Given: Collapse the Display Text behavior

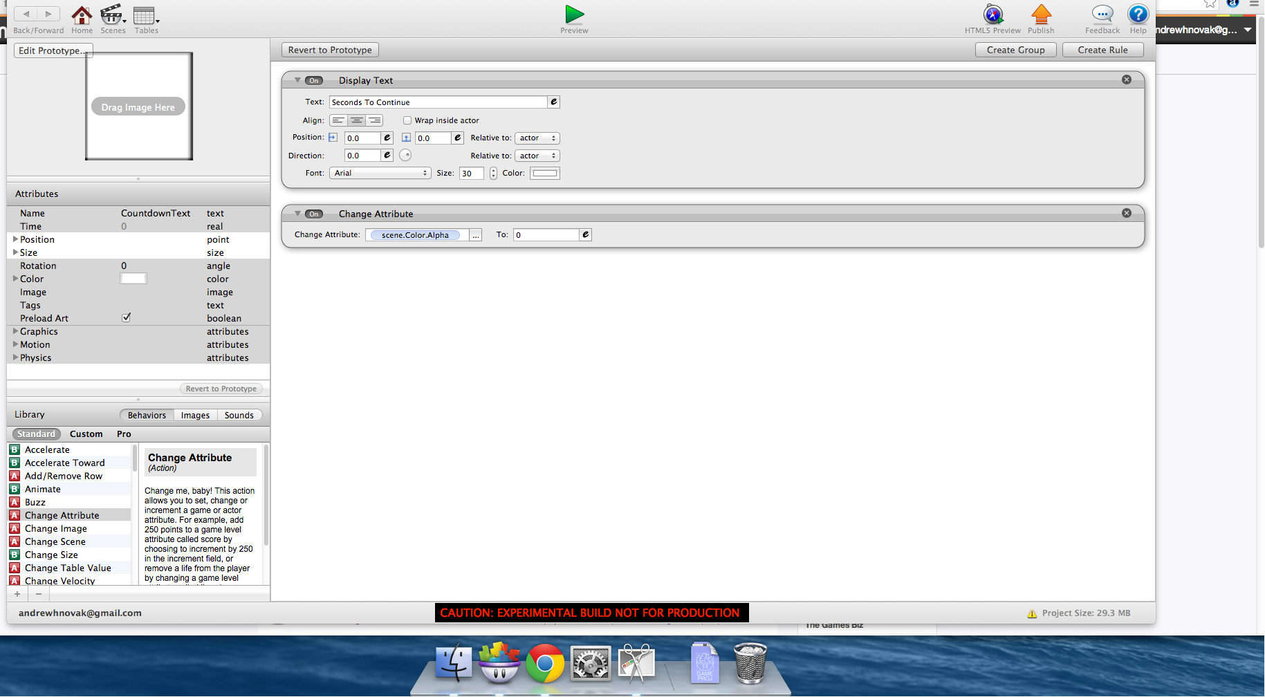Looking at the screenshot, I should [297, 80].
